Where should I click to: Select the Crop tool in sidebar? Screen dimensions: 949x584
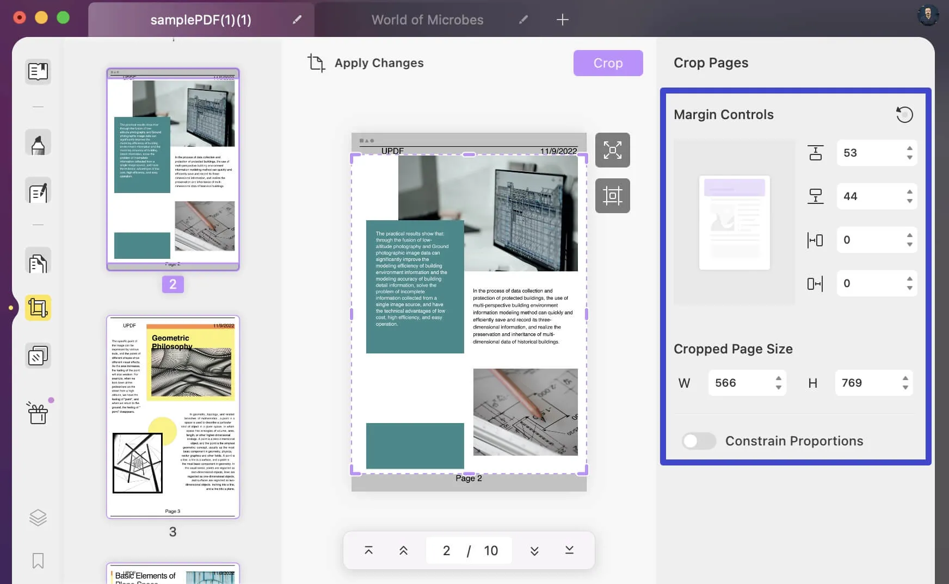[38, 308]
